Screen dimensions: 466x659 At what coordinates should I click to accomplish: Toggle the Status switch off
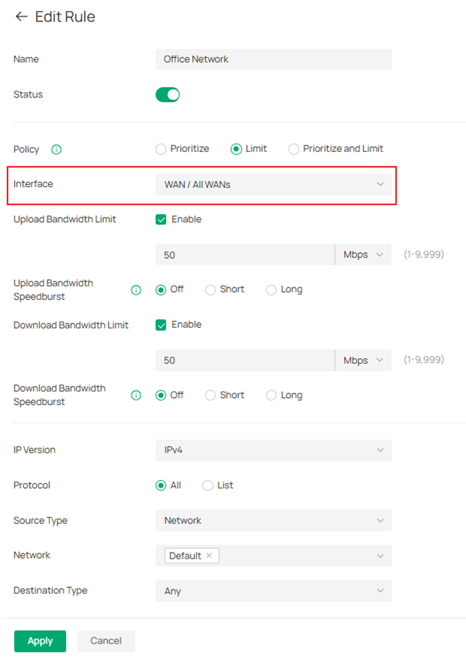167,95
